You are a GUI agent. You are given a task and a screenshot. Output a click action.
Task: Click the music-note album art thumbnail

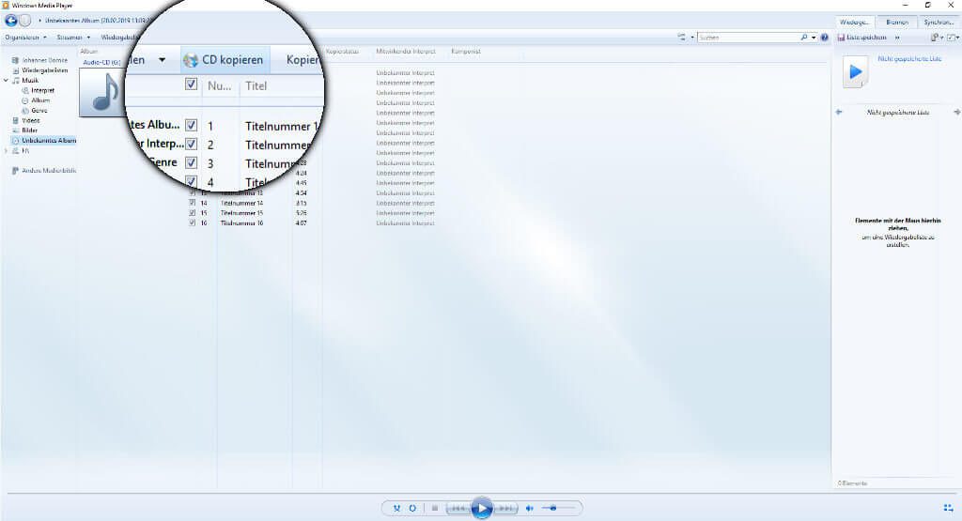101,92
